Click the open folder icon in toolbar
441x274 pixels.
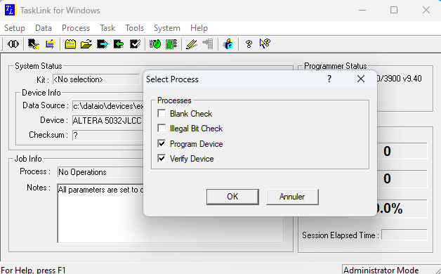(x=86, y=44)
